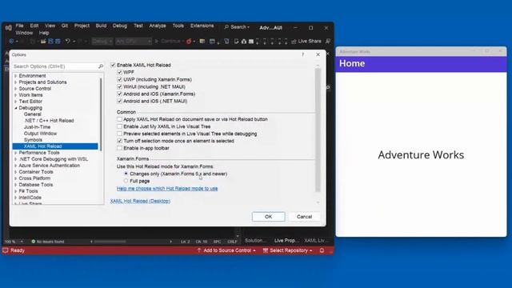Toggle Enable XAML Hot Reload checkbox
This screenshot has width=512, height=288.
(x=113, y=65)
